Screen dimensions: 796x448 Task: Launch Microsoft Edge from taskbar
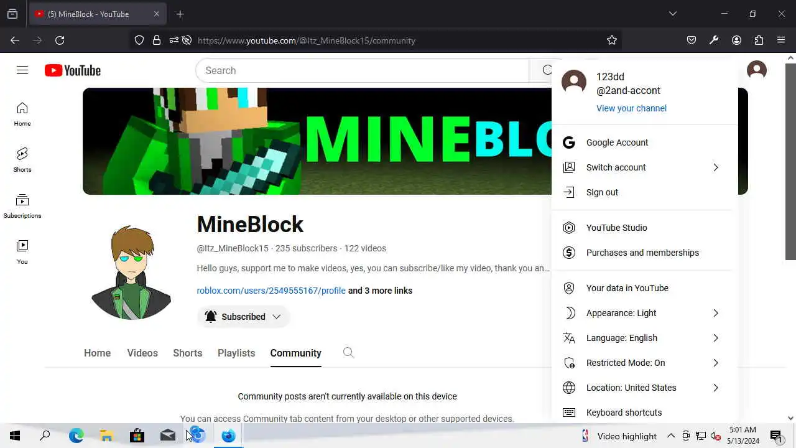[76, 436]
